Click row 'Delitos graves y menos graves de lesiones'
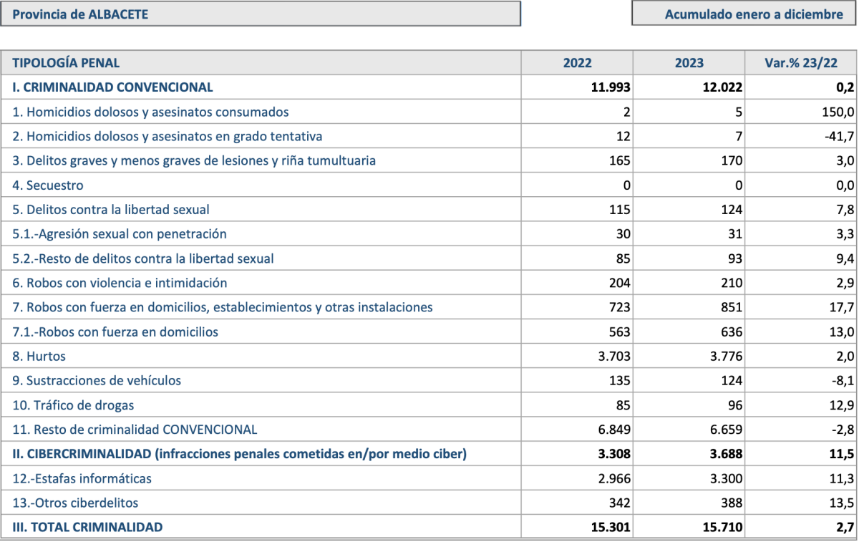The width and height of the screenshot is (859, 542). click(429, 160)
